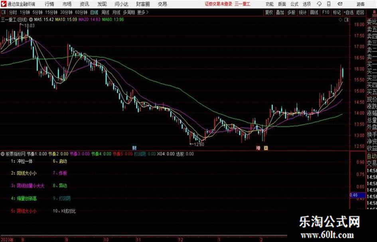Switch to the 分时 period tab

(x=13, y=12)
